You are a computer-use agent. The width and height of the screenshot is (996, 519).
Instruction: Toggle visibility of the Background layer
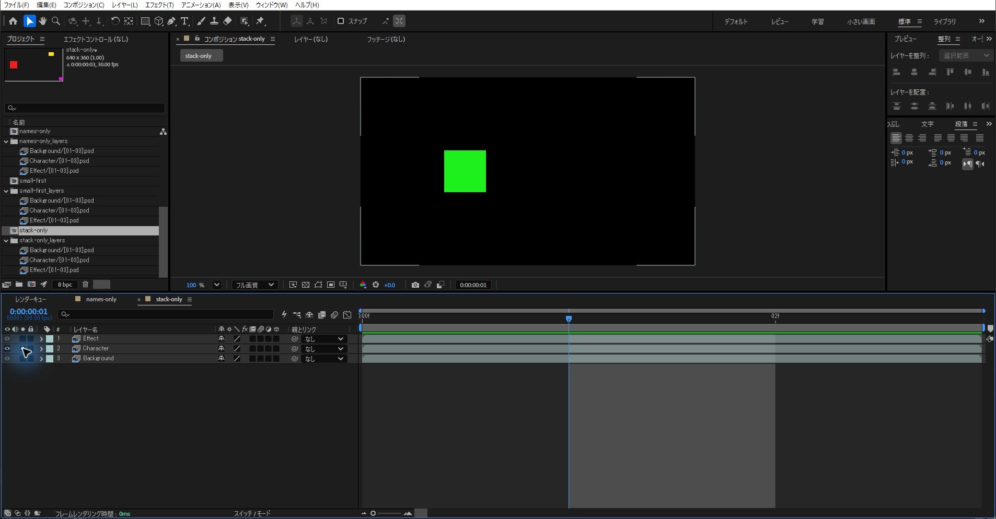click(x=7, y=359)
